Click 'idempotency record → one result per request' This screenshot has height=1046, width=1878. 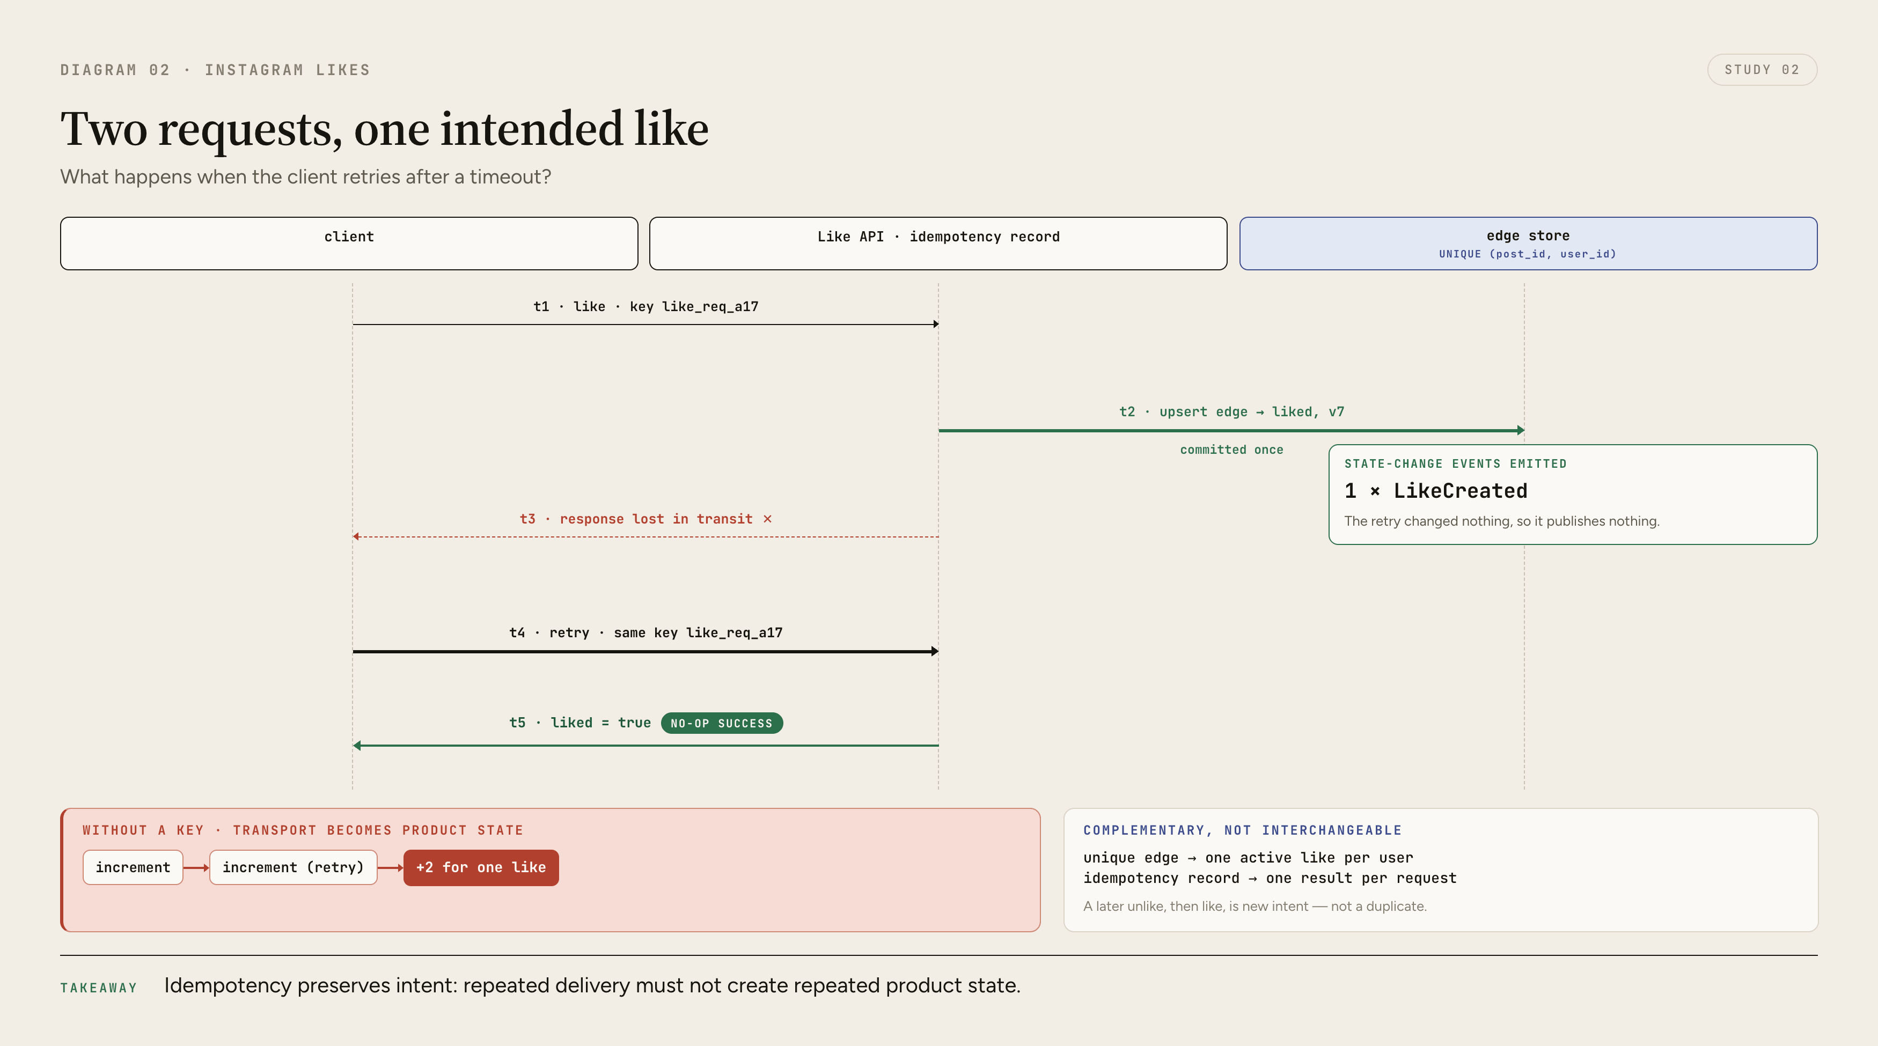coord(1270,878)
